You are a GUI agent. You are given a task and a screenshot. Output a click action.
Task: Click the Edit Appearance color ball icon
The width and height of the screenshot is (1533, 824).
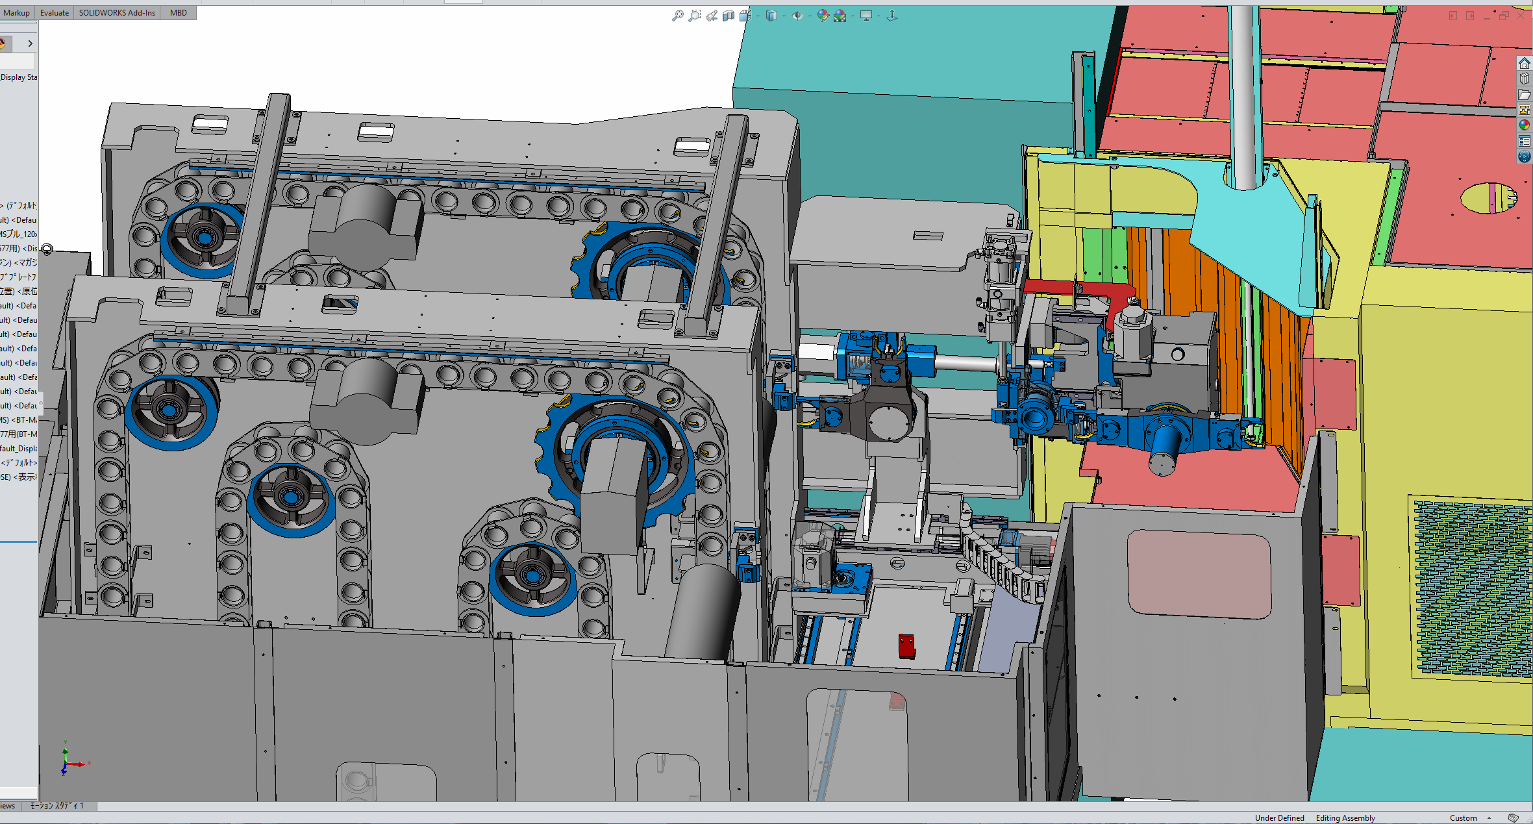coord(823,16)
